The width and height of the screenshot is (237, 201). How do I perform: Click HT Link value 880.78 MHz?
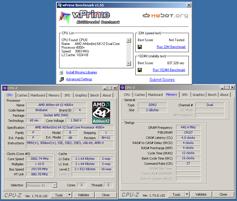click(40, 174)
